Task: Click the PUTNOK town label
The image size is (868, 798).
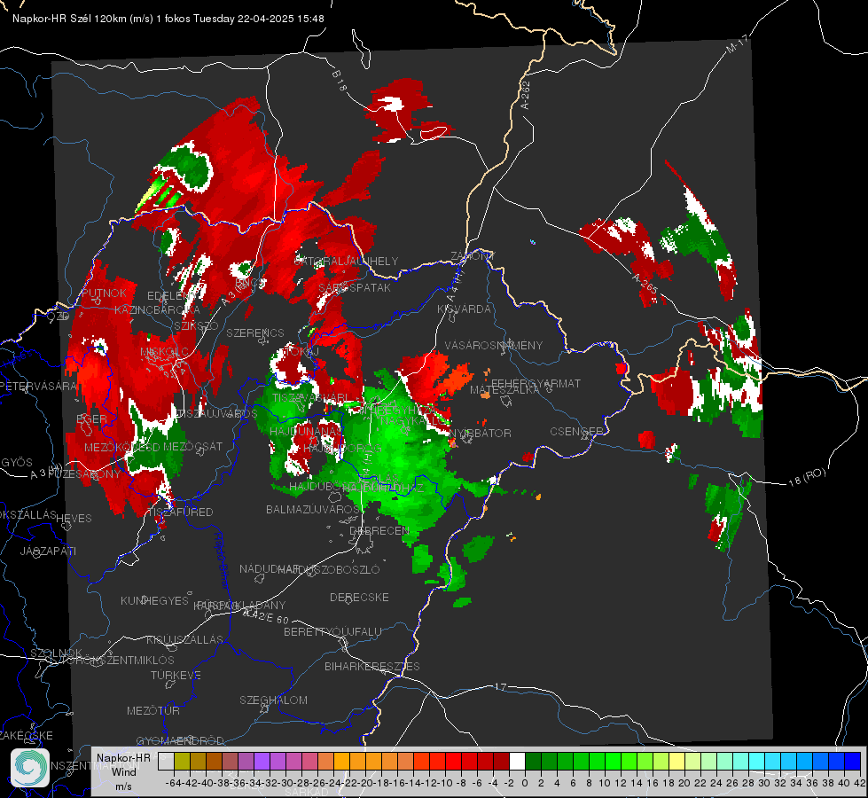Action: 104,293
